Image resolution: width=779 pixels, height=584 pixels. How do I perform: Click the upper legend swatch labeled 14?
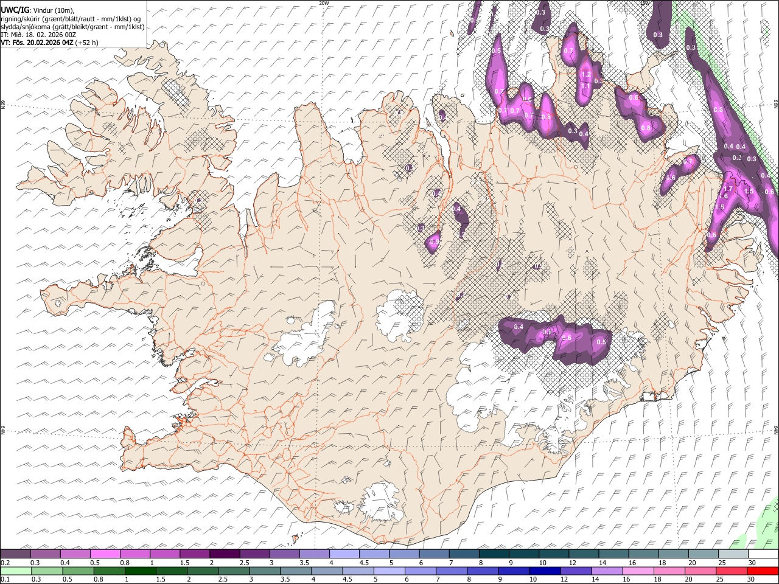pos(613,554)
